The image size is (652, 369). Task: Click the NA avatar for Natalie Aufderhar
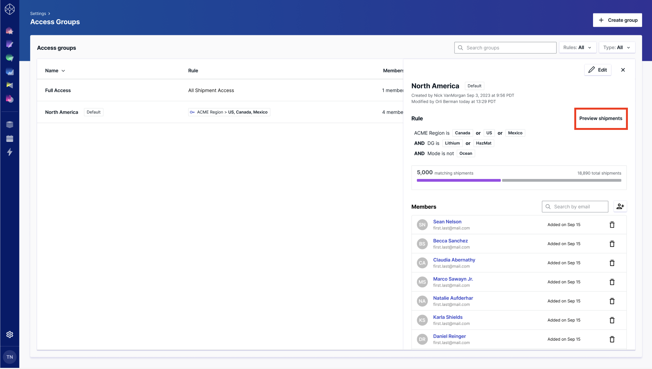click(x=422, y=301)
